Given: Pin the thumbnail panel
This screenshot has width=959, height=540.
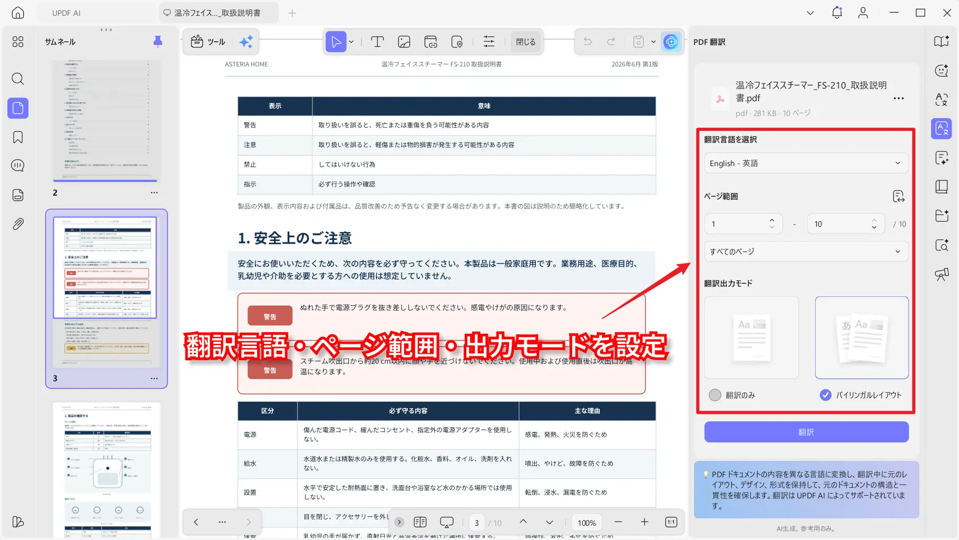Looking at the screenshot, I should click(x=158, y=42).
